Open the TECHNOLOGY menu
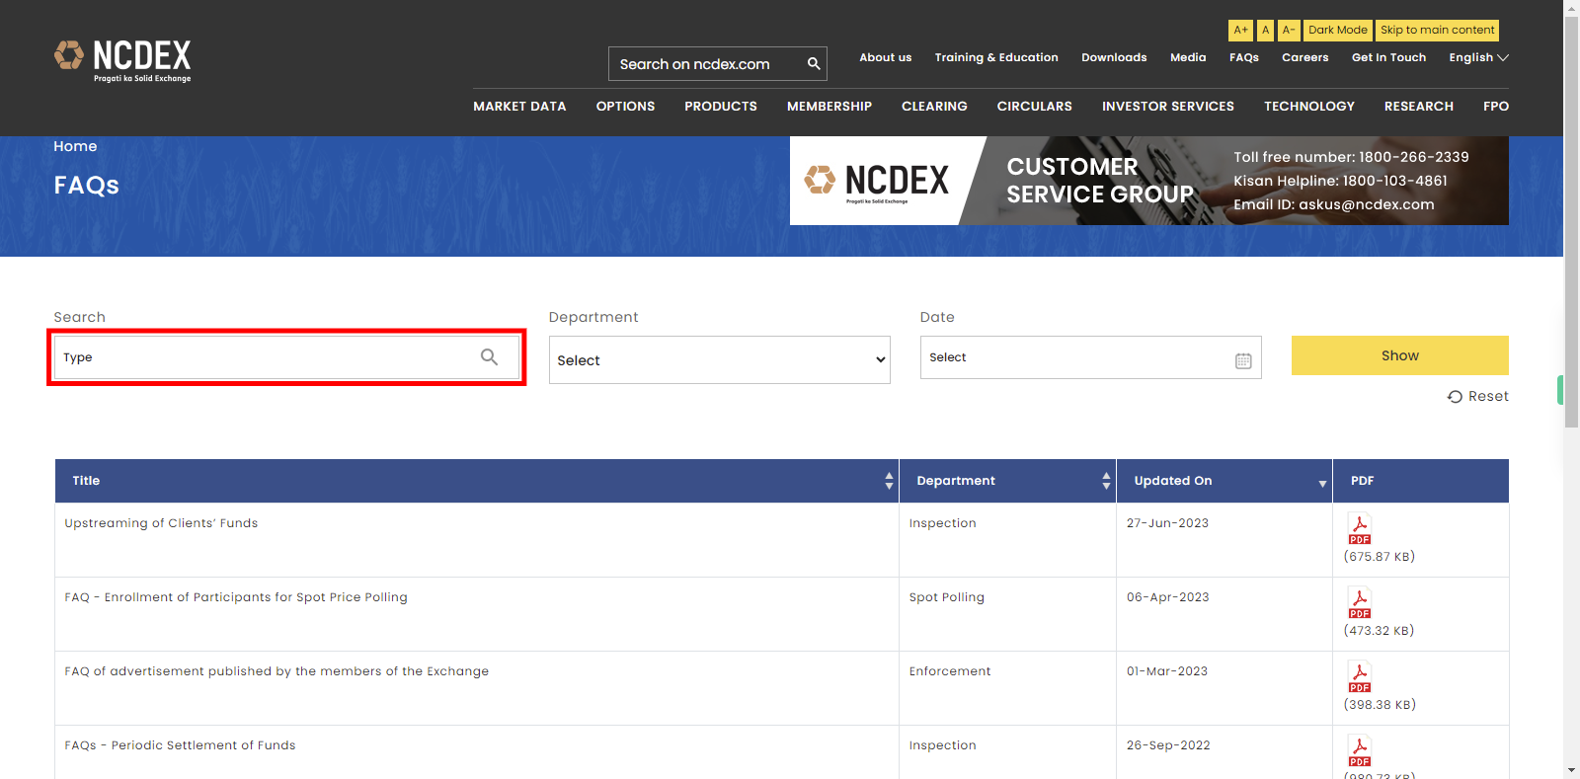1580x779 pixels. 1309,106
